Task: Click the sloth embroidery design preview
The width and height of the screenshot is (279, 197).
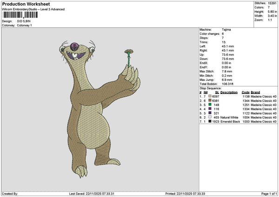Action: pos(100,109)
